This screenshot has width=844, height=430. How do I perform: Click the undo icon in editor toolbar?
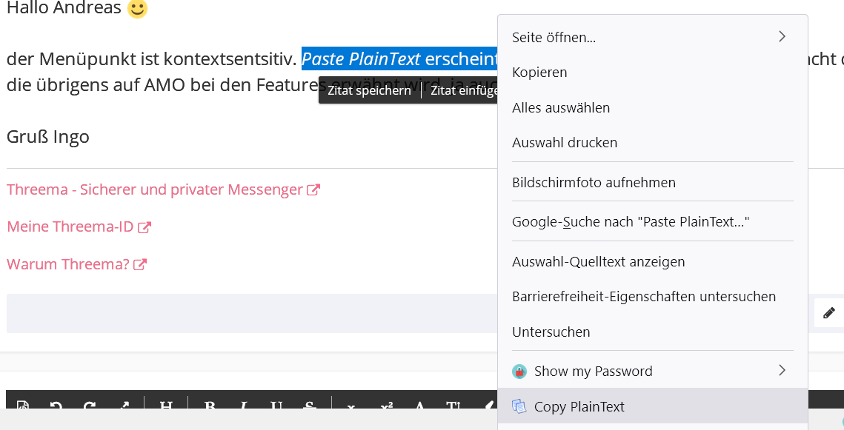point(56,406)
